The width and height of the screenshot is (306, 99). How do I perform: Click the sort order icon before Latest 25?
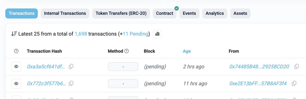point(14,34)
